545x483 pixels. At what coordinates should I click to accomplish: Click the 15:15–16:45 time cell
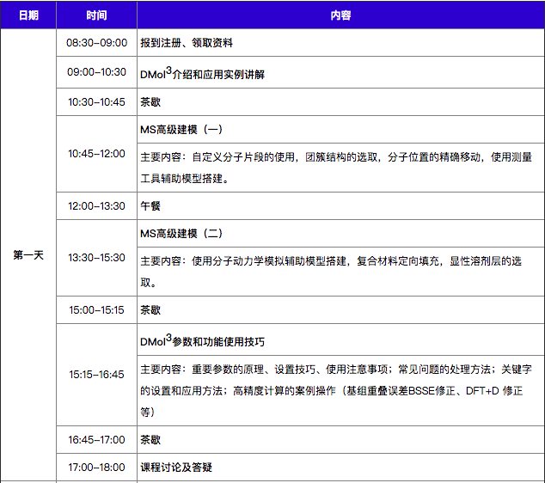click(96, 374)
